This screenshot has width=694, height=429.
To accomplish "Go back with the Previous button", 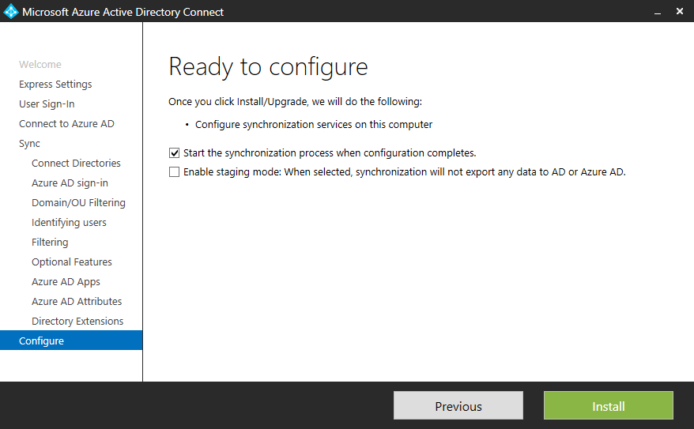I will pos(458,405).
